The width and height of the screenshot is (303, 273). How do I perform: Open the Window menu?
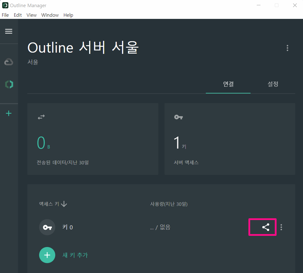(50, 15)
